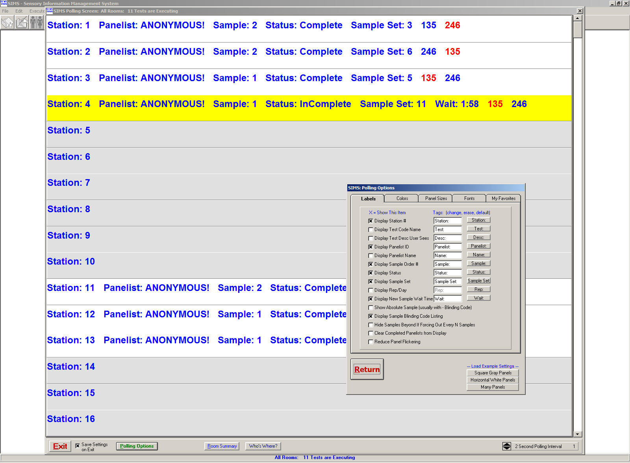Load the Square Gray Panels example
Viewport: 630px width, 463px height.
493,373
